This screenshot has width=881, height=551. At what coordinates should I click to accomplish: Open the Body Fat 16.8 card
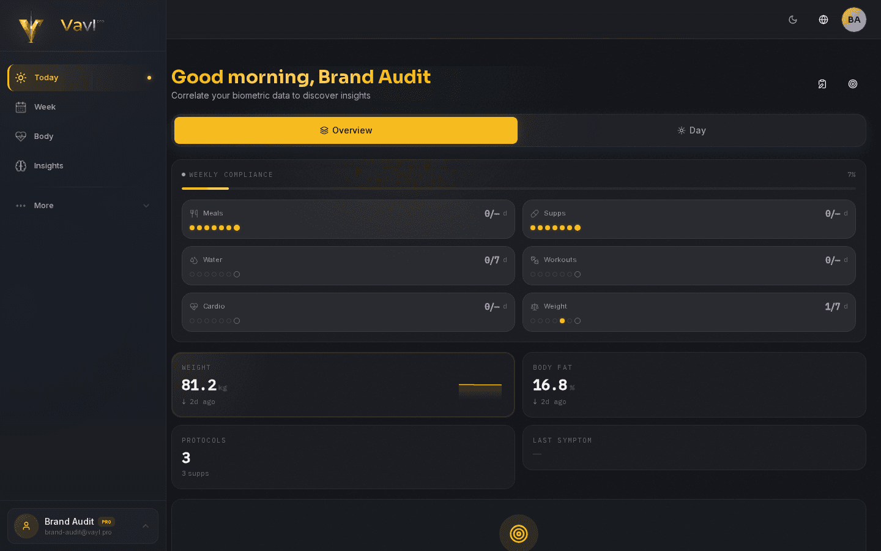click(694, 384)
